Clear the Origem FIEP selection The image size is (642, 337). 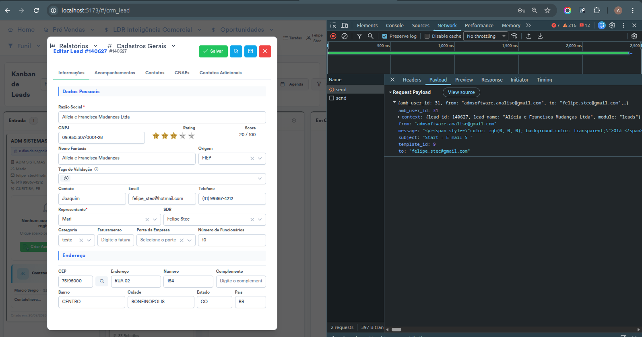(252, 158)
